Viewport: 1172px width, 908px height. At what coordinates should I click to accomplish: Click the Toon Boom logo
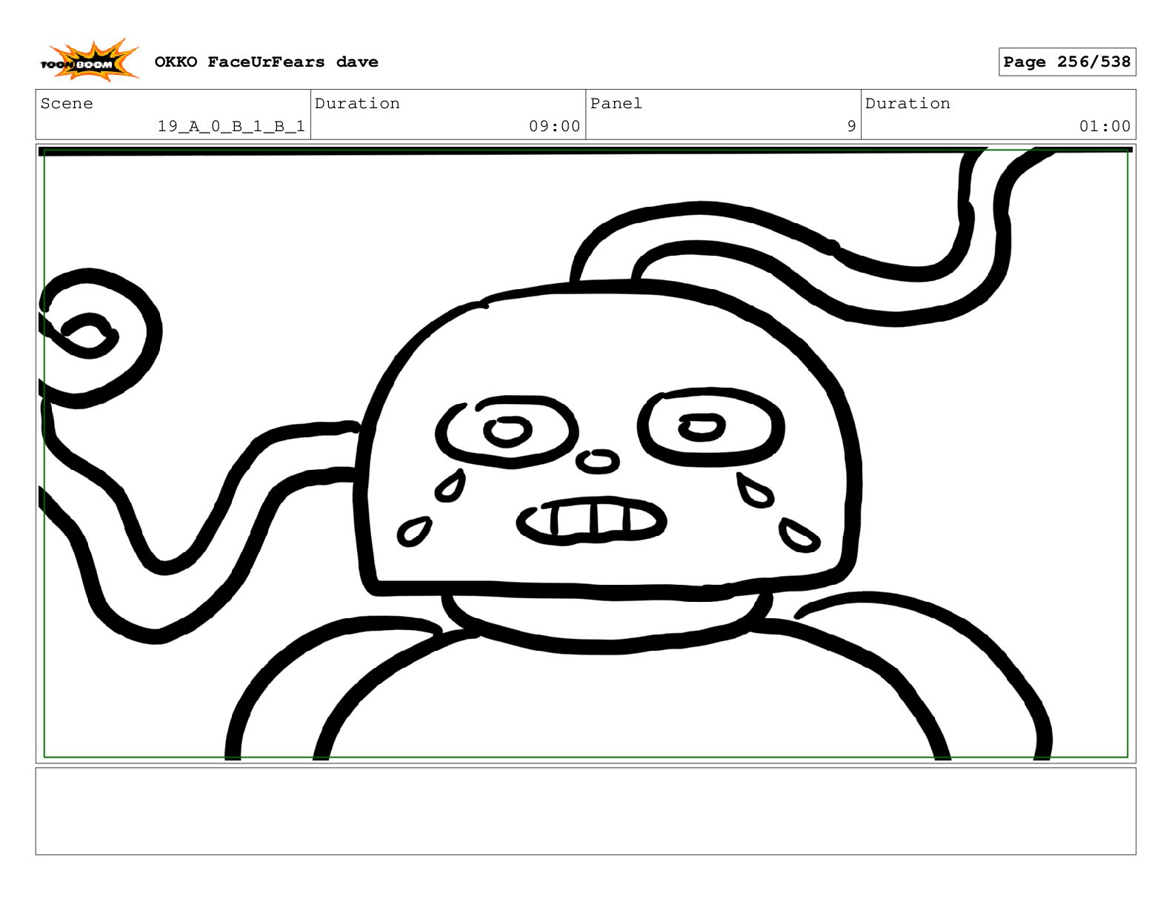[x=89, y=61]
